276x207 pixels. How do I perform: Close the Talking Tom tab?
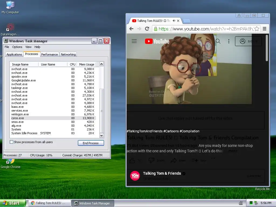pos(178,21)
